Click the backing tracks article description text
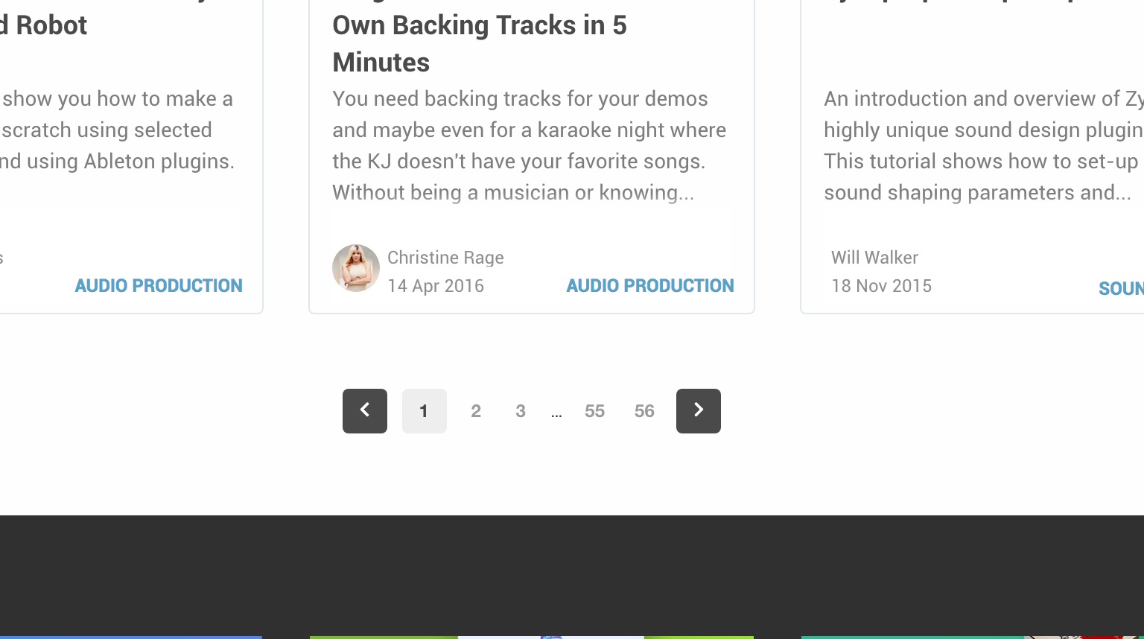 [x=529, y=145]
